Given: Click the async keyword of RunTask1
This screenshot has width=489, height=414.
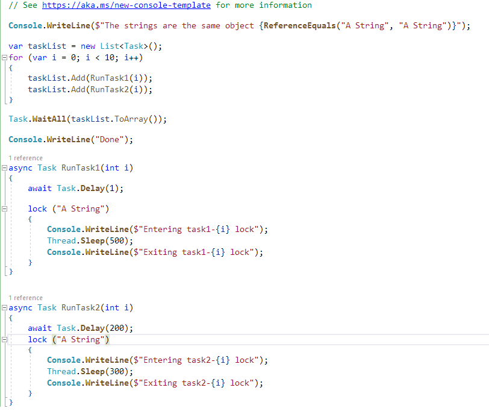Looking at the screenshot, I should click(20, 168).
